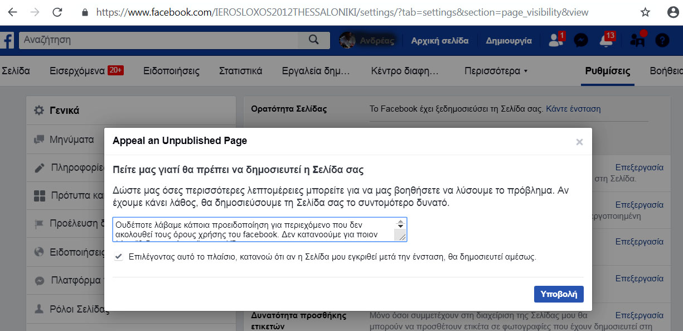Submit the appeal with Υποβολή button

point(559,294)
